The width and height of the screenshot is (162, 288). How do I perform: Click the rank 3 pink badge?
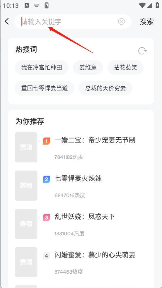[46, 217]
